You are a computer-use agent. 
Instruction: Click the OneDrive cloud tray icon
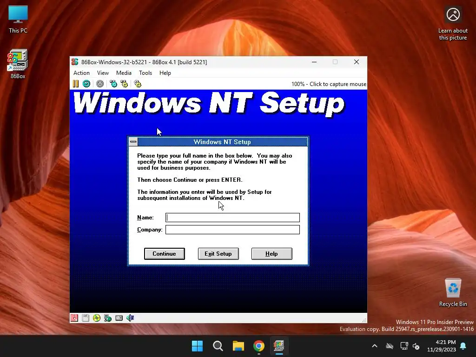click(x=390, y=346)
